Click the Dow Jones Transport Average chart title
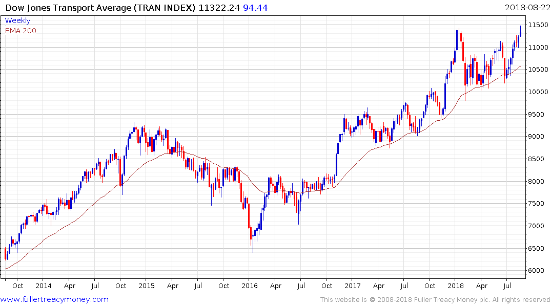 coord(100,7)
